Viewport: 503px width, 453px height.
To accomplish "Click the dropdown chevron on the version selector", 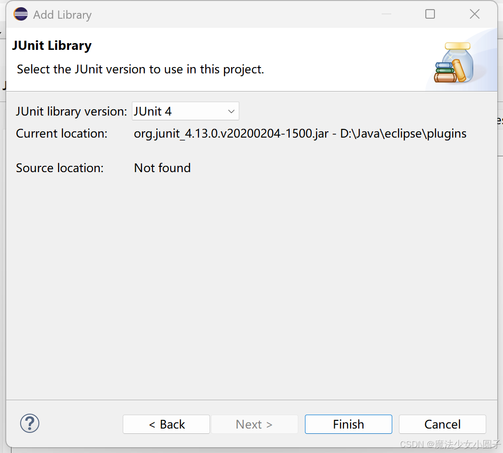I will pyautogui.click(x=232, y=111).
